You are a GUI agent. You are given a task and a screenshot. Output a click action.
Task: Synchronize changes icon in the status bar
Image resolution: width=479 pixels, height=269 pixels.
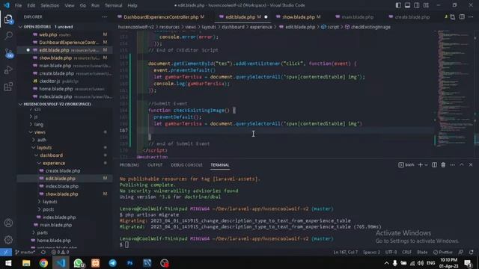click(43, 253)
